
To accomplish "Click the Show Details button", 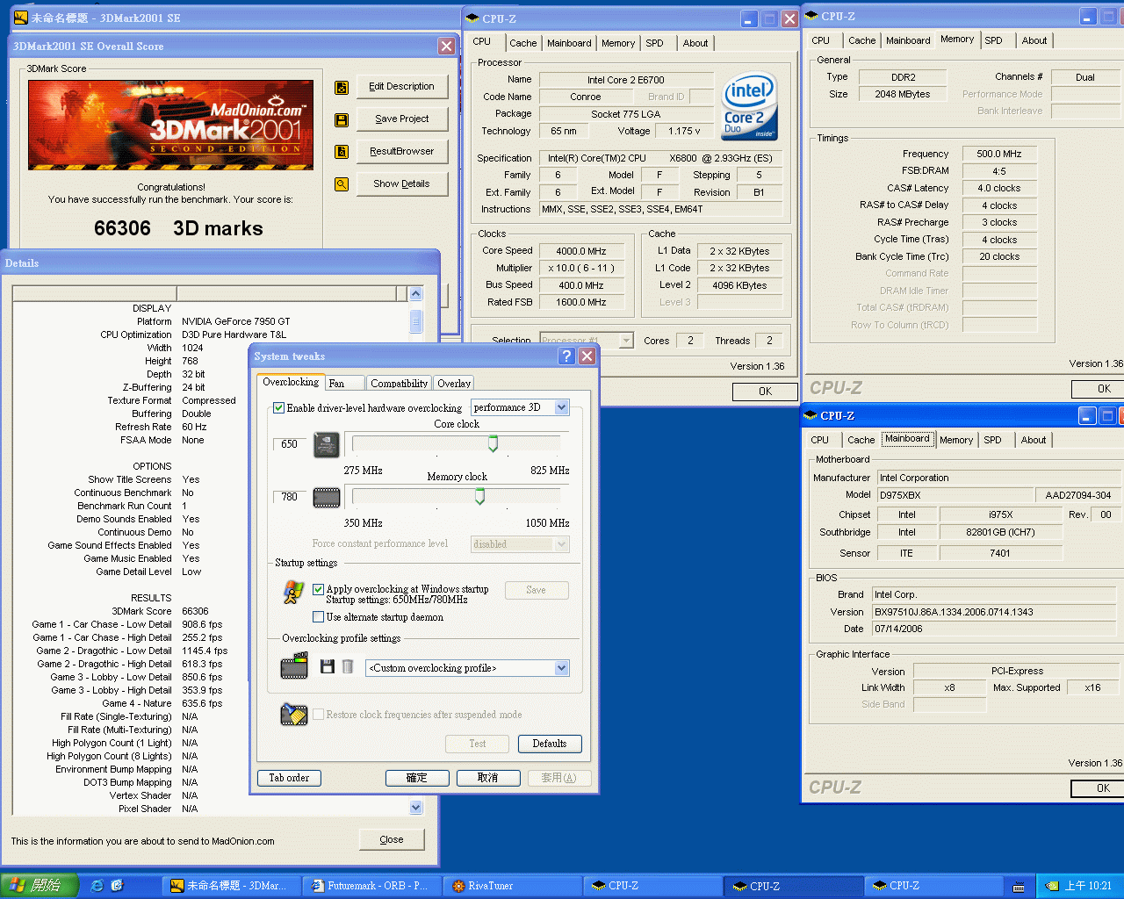I will tap(401, 184).
